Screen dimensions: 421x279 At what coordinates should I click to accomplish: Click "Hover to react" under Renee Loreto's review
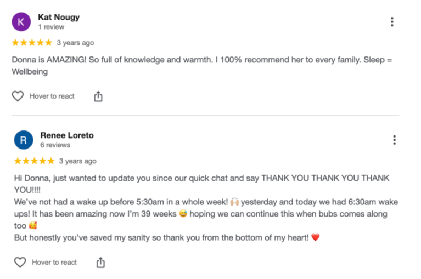[54, 263]
